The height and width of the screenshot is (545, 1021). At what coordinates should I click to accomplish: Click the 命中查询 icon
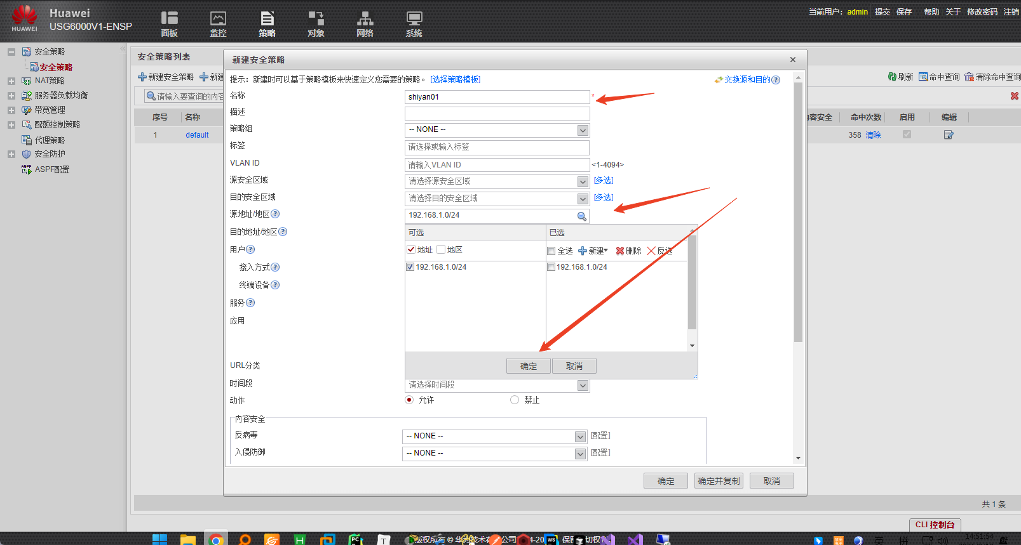[x=923, y=77]
